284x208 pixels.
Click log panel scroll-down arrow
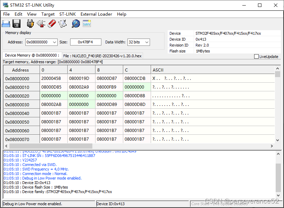click(x=278, y=195)
